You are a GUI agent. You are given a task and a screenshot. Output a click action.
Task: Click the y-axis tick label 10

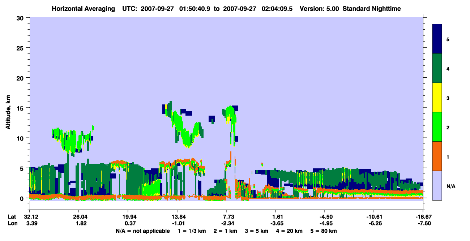click(21, 138)
